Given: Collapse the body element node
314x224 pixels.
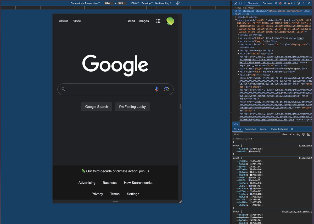Looking at the screenshot, I should tap(236, 20).
